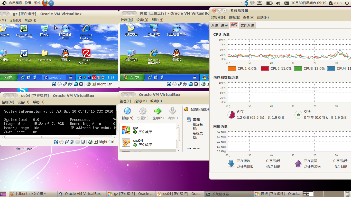The image size is (351, 197).
Task: Click shared folders status icon in gz window
Action: [x=76, y=84]
